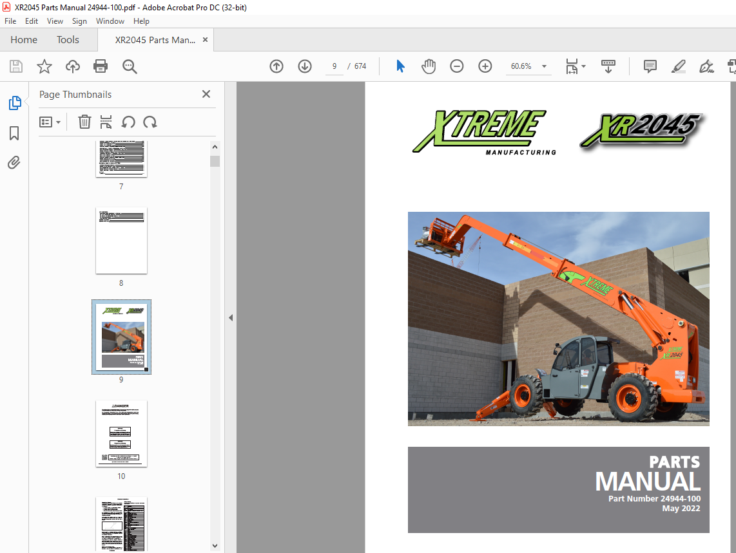
Task: Select the highlighter pen tool
Action: pyautogui.click(x=678, y=66)
